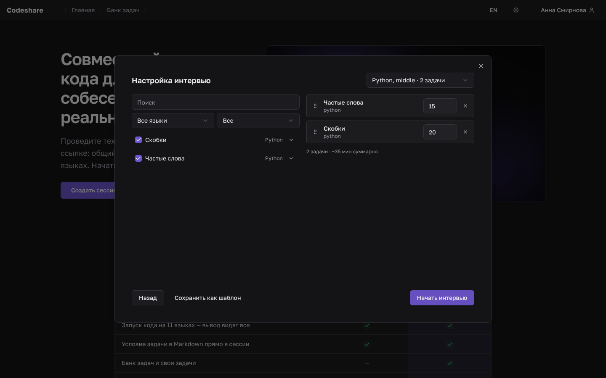Grab the drag handle of selected Скобки
The image size is (606, 378).
click(x=315, y=132)
